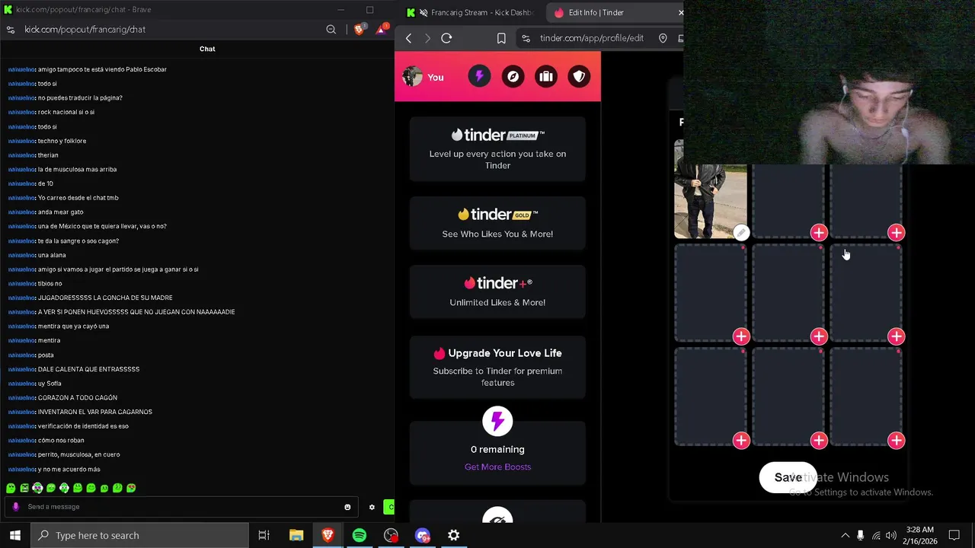Viewport: 975px width, 548px height.
Task: Click the 'Type here to search' taskbar box
Action: tap(140, 535)
